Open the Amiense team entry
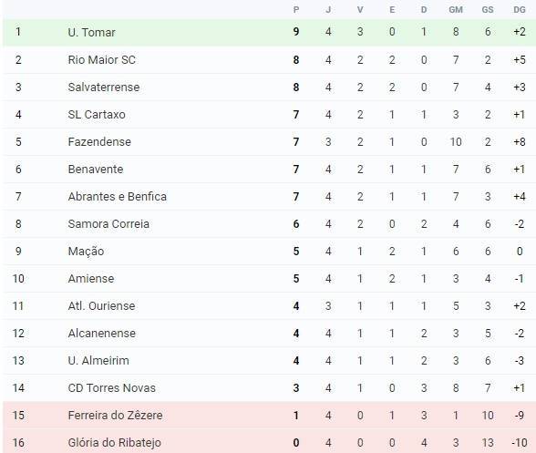 click(x=91, y=279)
